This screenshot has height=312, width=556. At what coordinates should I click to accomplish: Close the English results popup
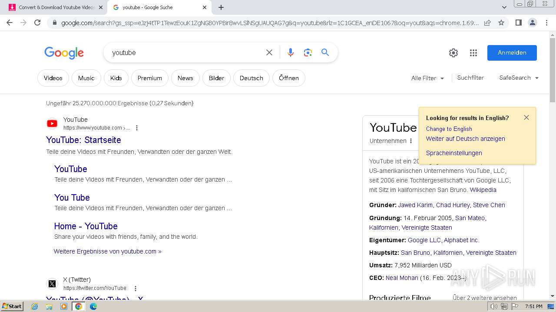[526, 117]
